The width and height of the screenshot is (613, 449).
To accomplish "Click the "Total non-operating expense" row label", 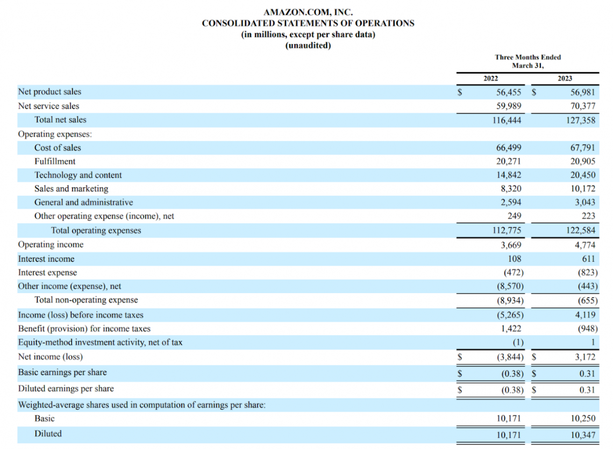I will (x=86, y=300).
